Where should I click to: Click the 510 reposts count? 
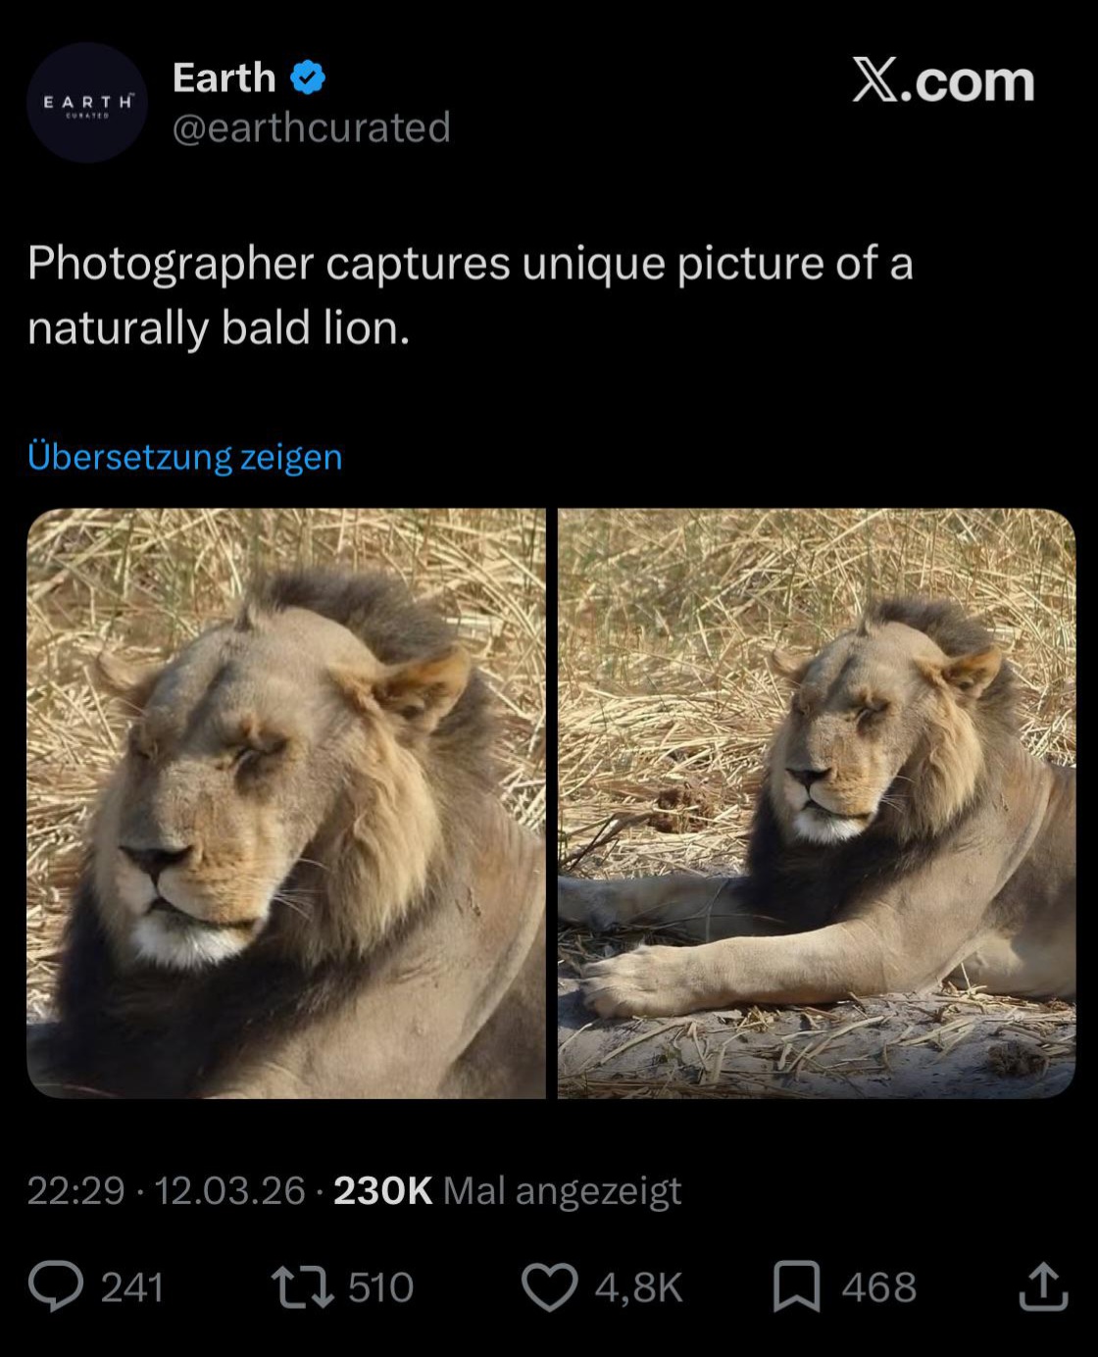coord(381,1287)
